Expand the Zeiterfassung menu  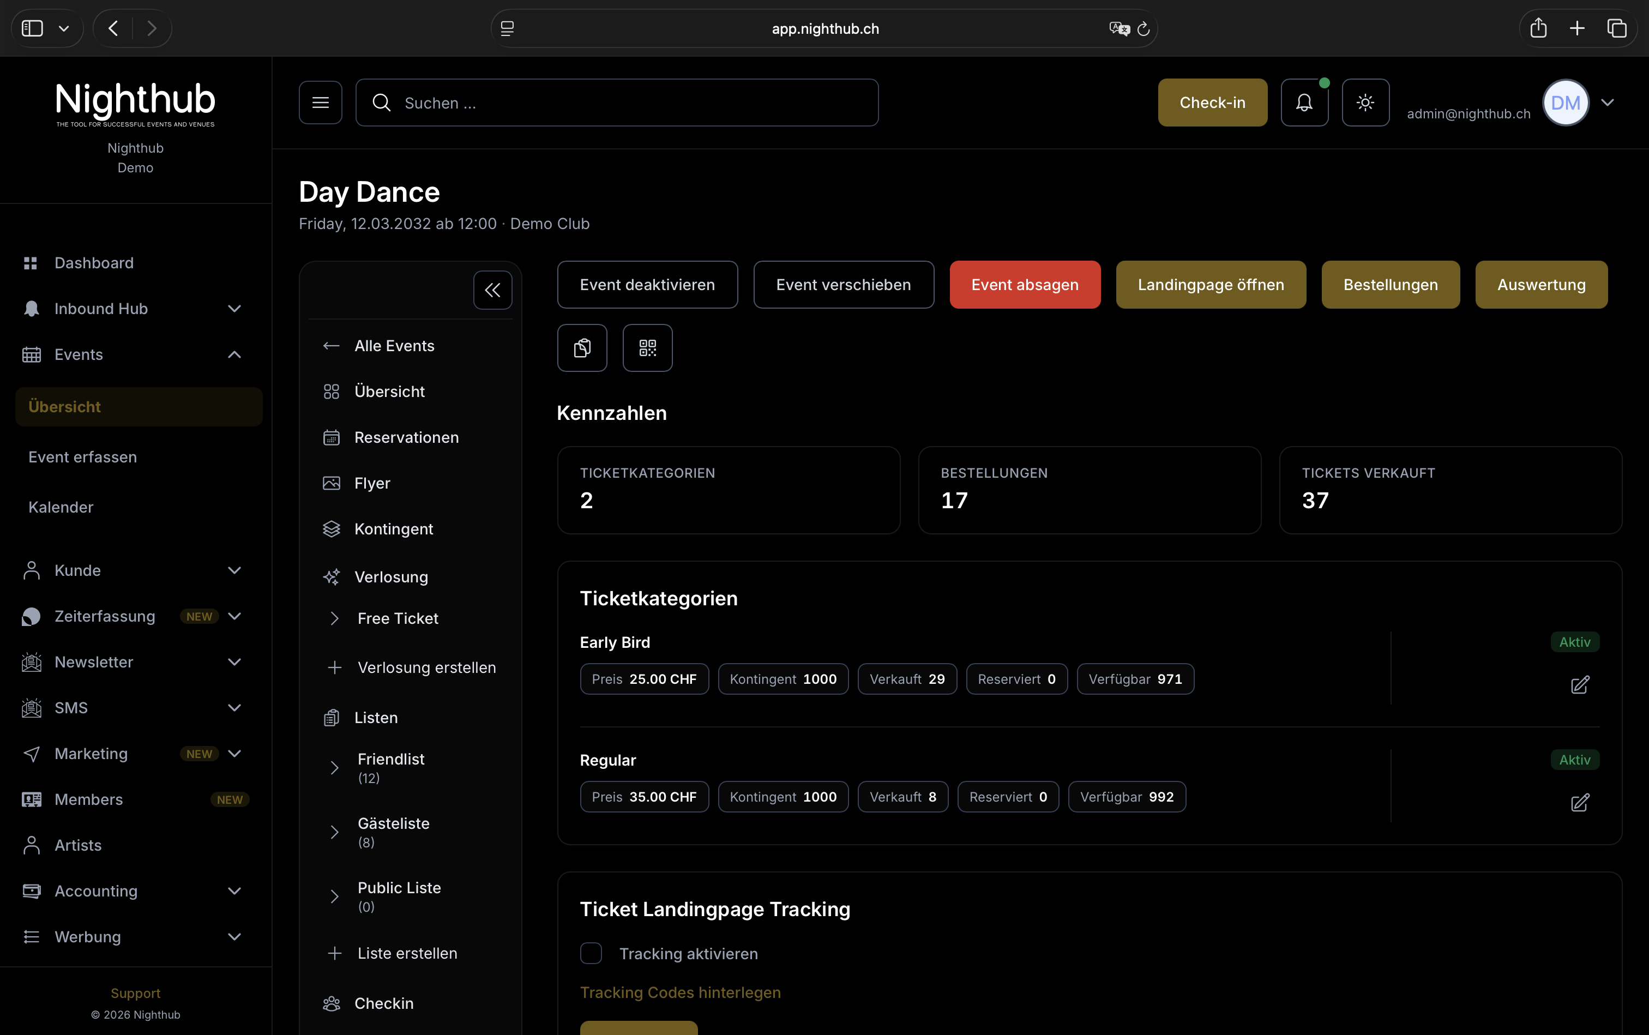234,616
